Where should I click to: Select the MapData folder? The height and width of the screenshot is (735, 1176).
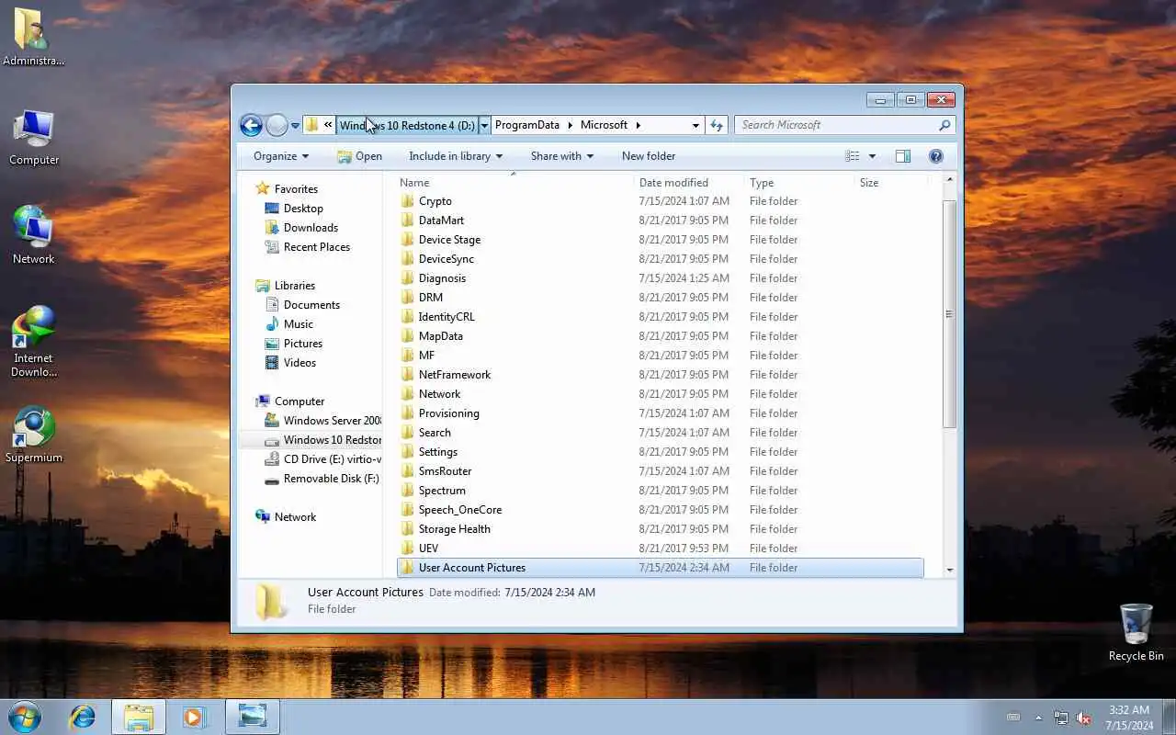pyautogui.click(x=660, y=336)
